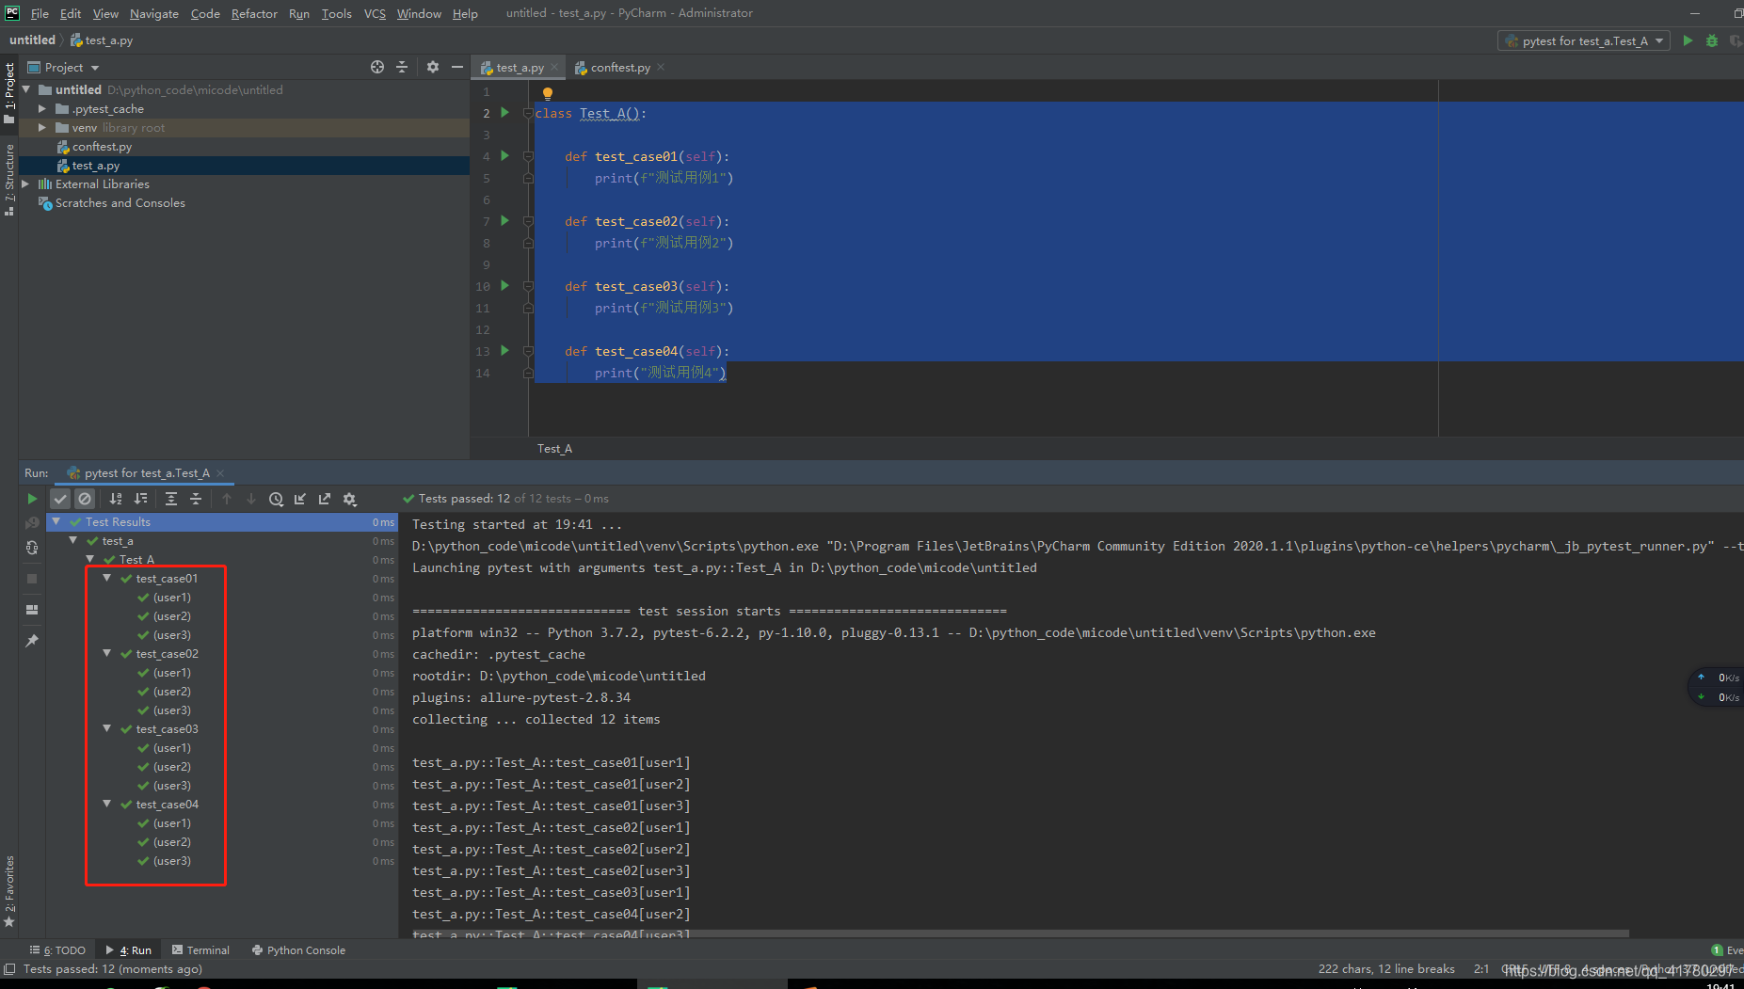
Task: Toggle Show Ignored tests button
Action: 85,499
